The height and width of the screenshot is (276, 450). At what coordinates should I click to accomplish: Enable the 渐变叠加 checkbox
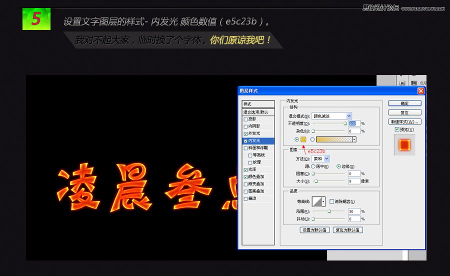(x=245, y=184)
